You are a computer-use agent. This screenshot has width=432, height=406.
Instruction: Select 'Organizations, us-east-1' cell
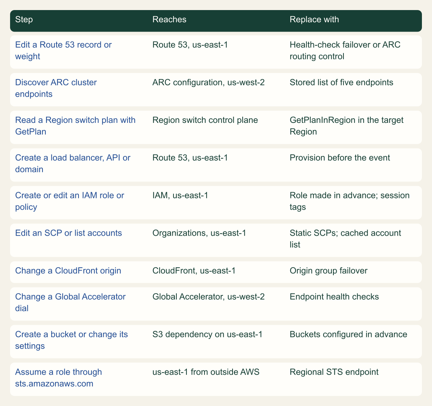[199, 233]
